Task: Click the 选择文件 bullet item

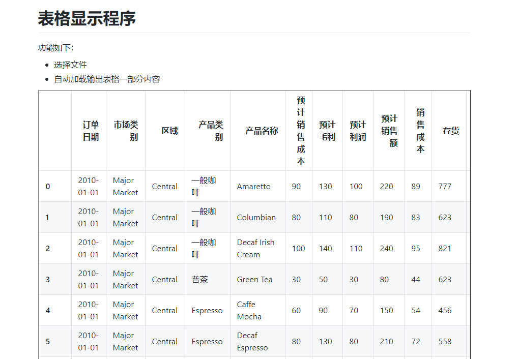Action: point(70,65)
